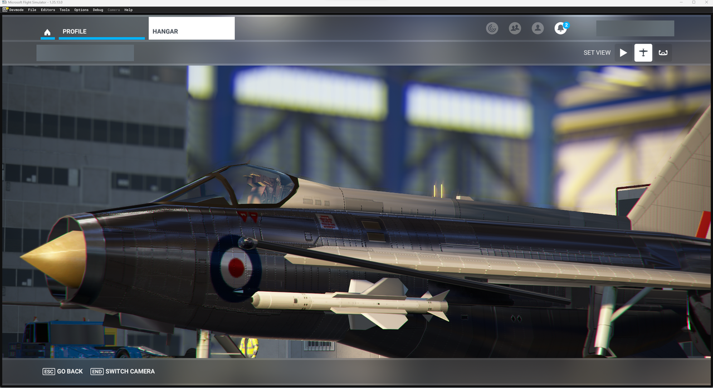The image size is (713, 388).
Task: Click the blurred gamertag field
Action: 635,28
